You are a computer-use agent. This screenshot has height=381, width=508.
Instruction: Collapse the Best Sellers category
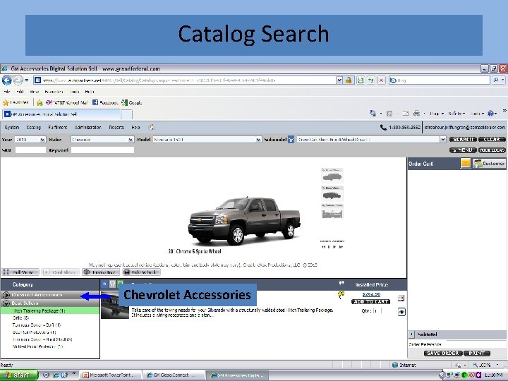[6, 303]
